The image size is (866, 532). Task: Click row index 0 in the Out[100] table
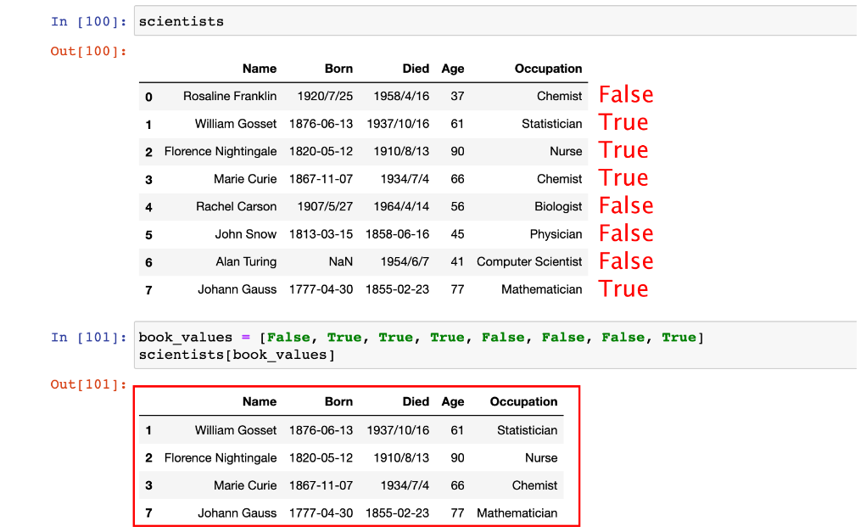point(148,98)
